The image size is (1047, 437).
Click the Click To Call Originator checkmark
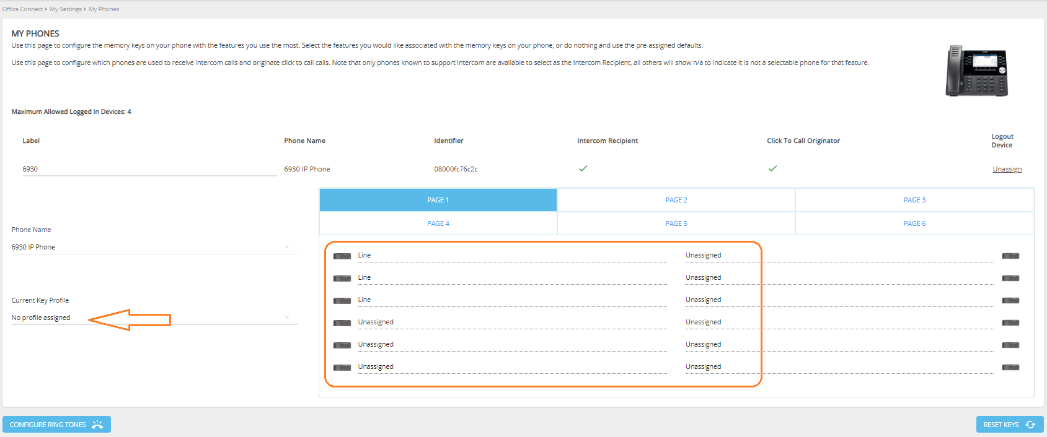pos(772,168)
